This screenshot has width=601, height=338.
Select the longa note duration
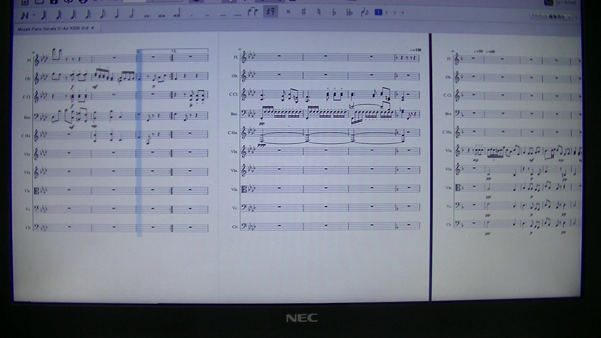coord(177,14)
